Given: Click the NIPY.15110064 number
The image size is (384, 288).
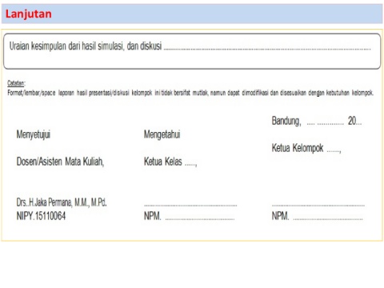Looking at the screenshot, I should [x=41, y=216].
